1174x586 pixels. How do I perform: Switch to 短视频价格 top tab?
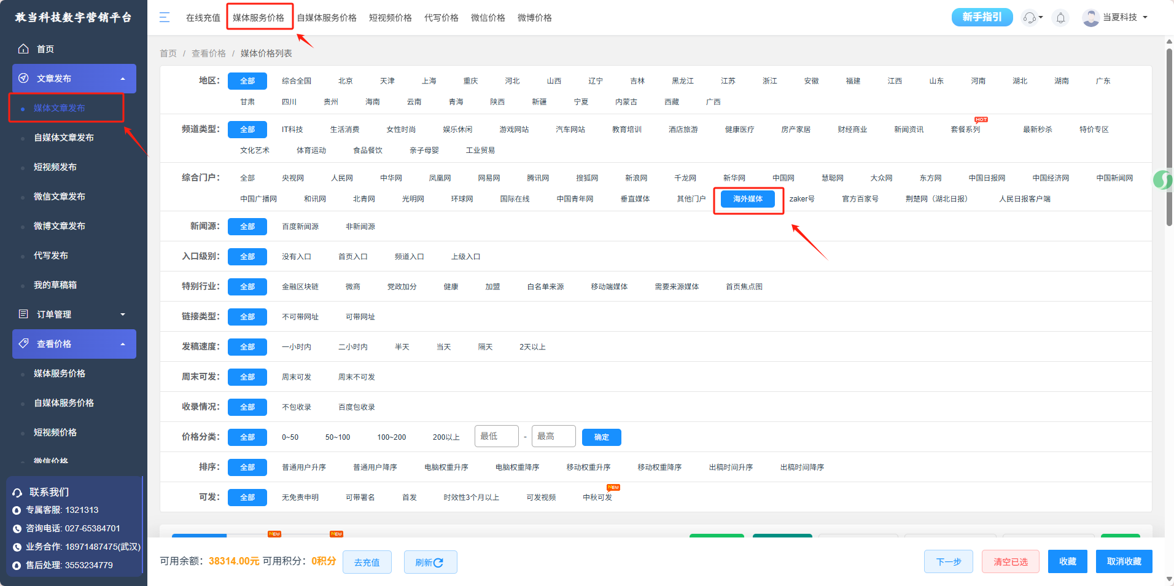[x=391, y=18]
